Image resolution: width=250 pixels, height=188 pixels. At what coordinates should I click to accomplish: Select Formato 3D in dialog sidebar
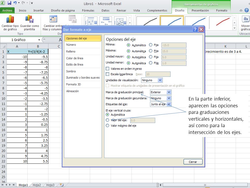[x=83, y=84]
